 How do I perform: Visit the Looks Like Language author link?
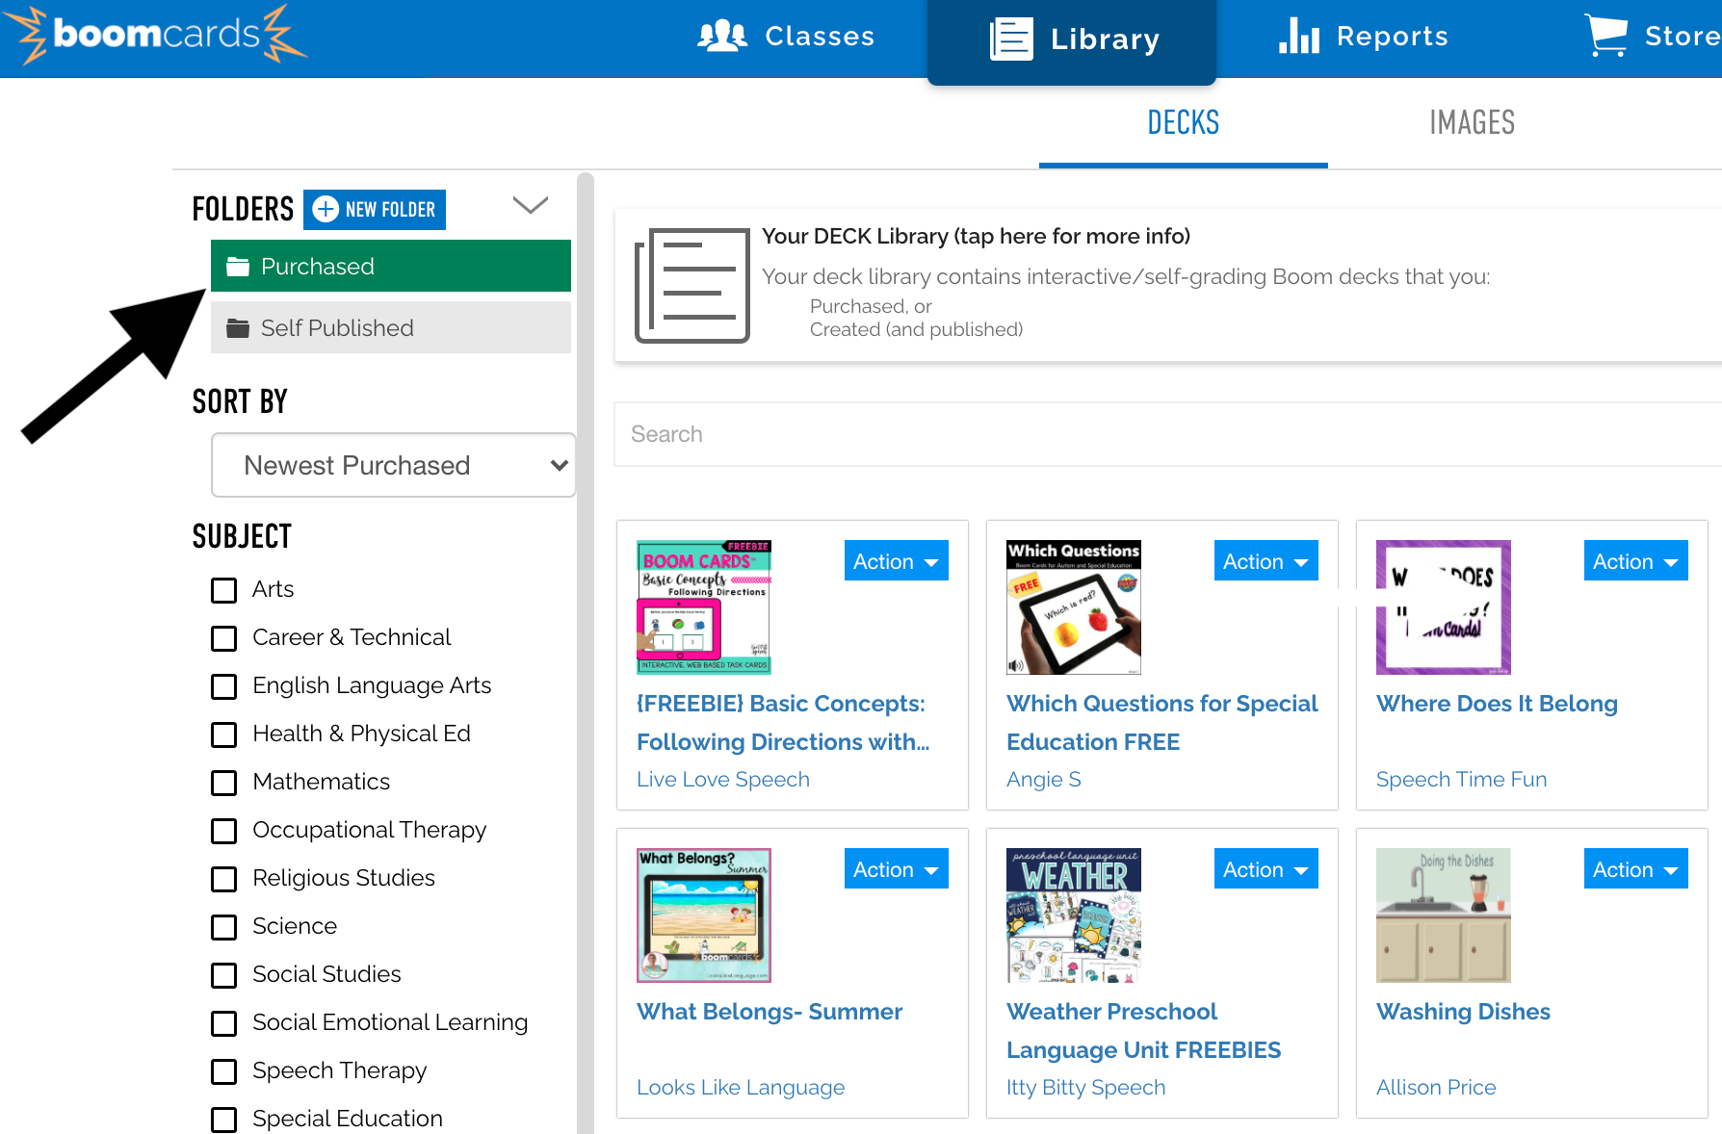(x=741, y=1088)
